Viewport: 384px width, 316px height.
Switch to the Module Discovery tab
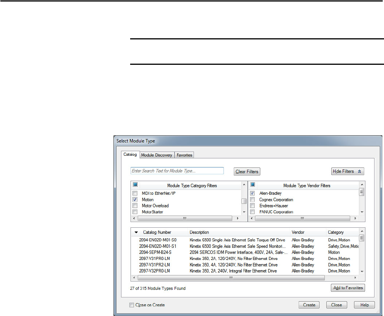(x=157, y=155)
